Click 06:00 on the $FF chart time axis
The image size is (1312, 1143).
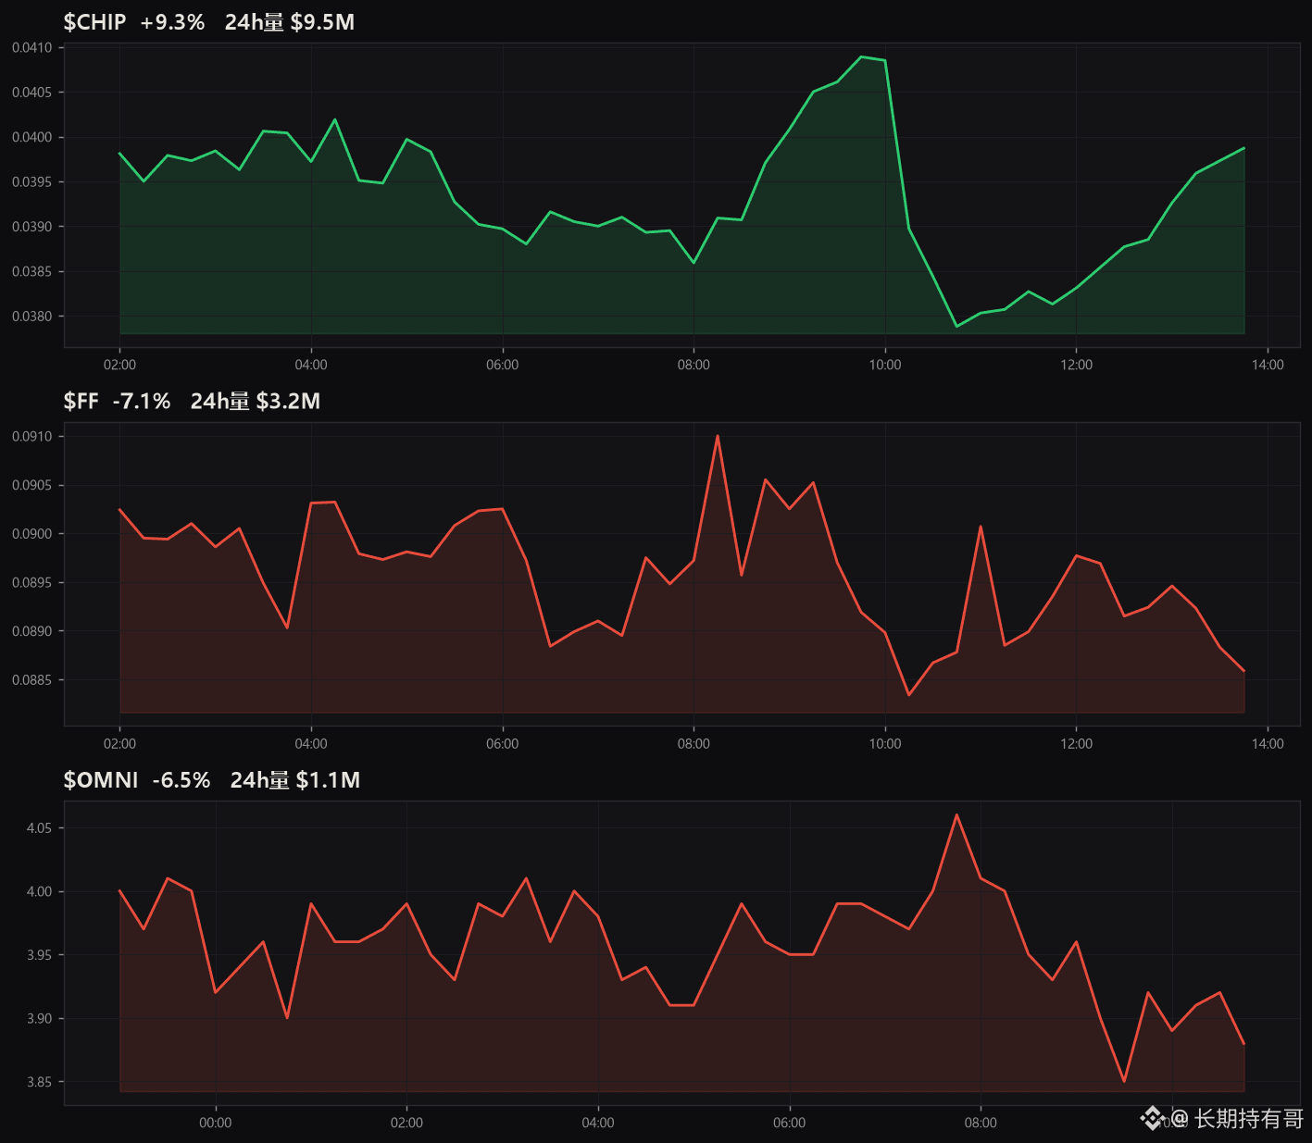(x=503, y=744)
